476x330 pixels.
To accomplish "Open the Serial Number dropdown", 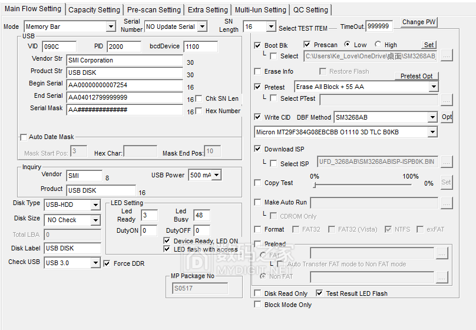I will [202, 27].
